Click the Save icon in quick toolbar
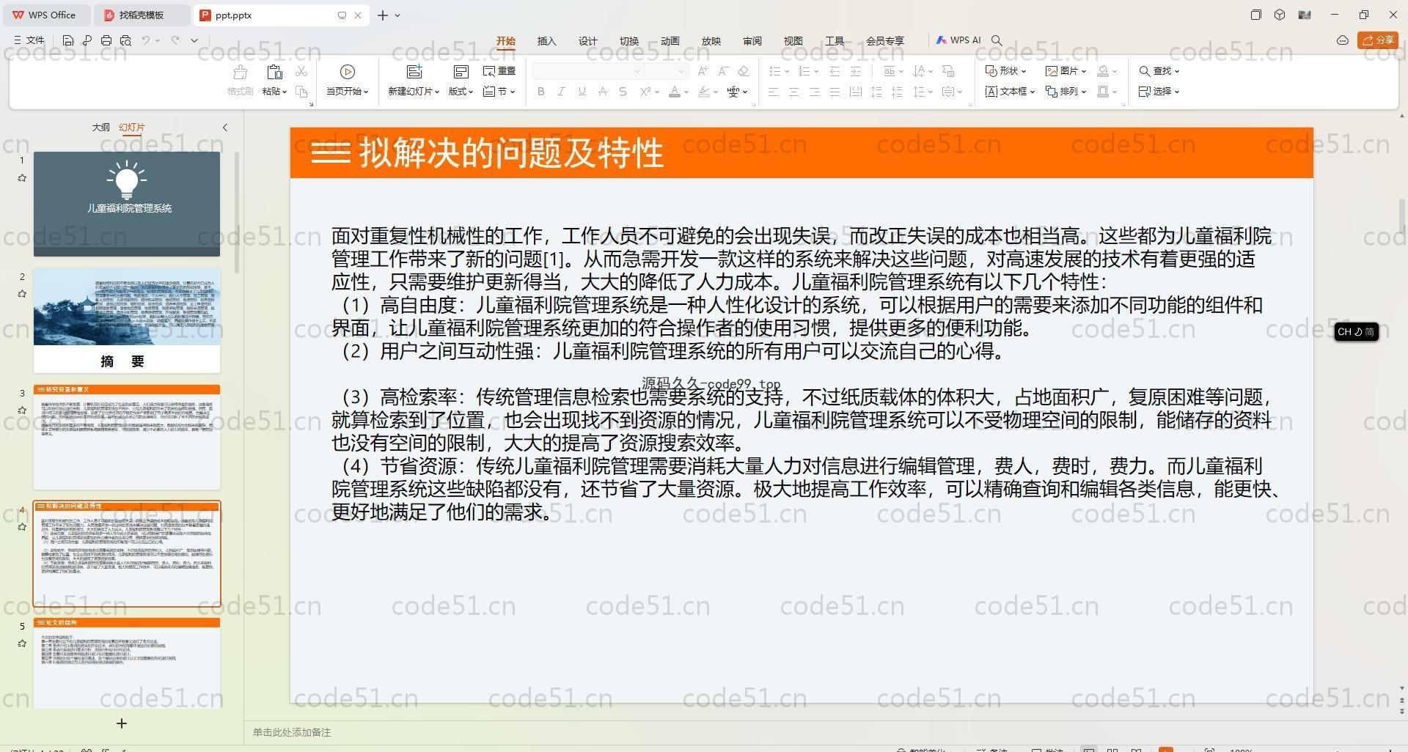The width and height of the screenshot is (1408, 752). (x=68, y=40)
